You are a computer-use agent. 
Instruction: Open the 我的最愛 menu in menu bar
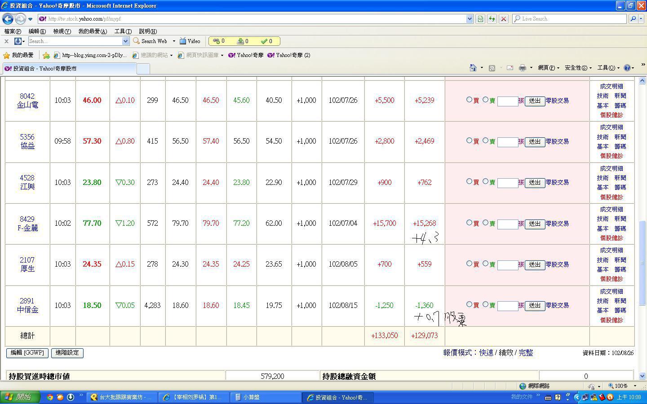tap(92, 31)
